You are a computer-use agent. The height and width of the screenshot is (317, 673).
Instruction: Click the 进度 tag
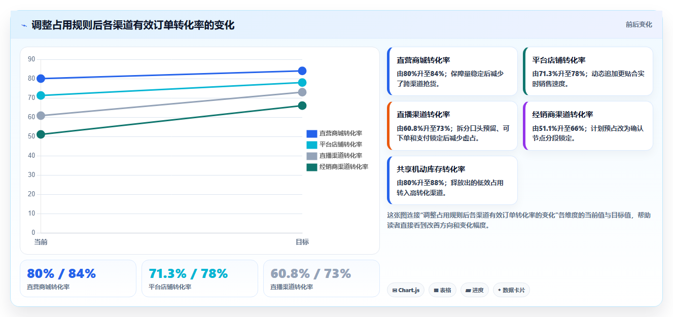475,290
